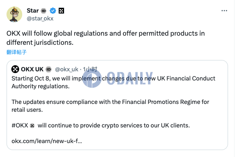Screen dimensions: 235x157
Task: Open the @star_okx handle
Action: (x=40, y=19)
